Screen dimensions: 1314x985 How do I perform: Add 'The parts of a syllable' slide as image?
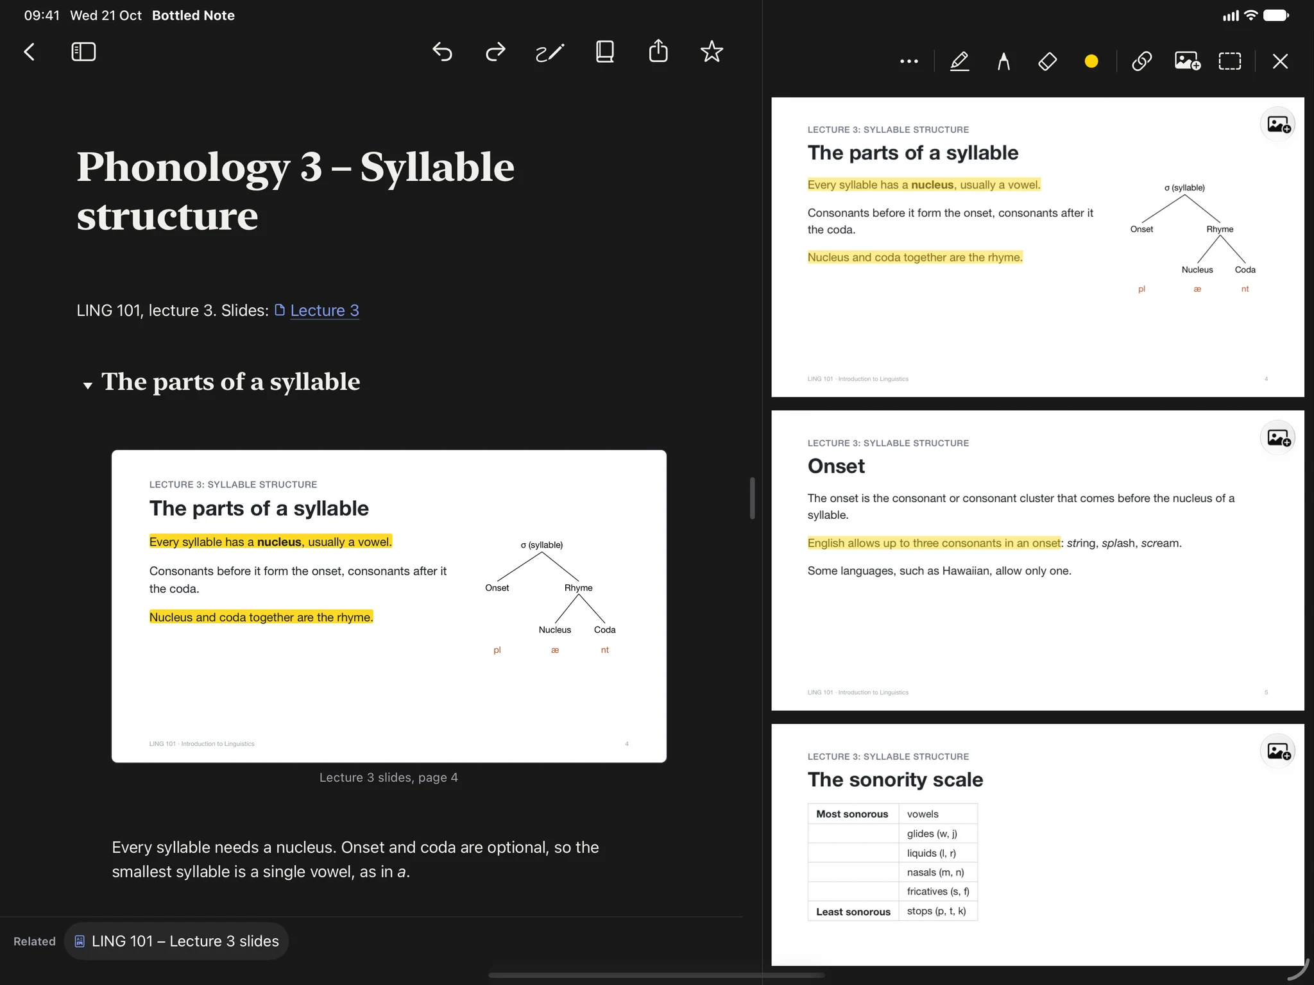coord(1278,124)
